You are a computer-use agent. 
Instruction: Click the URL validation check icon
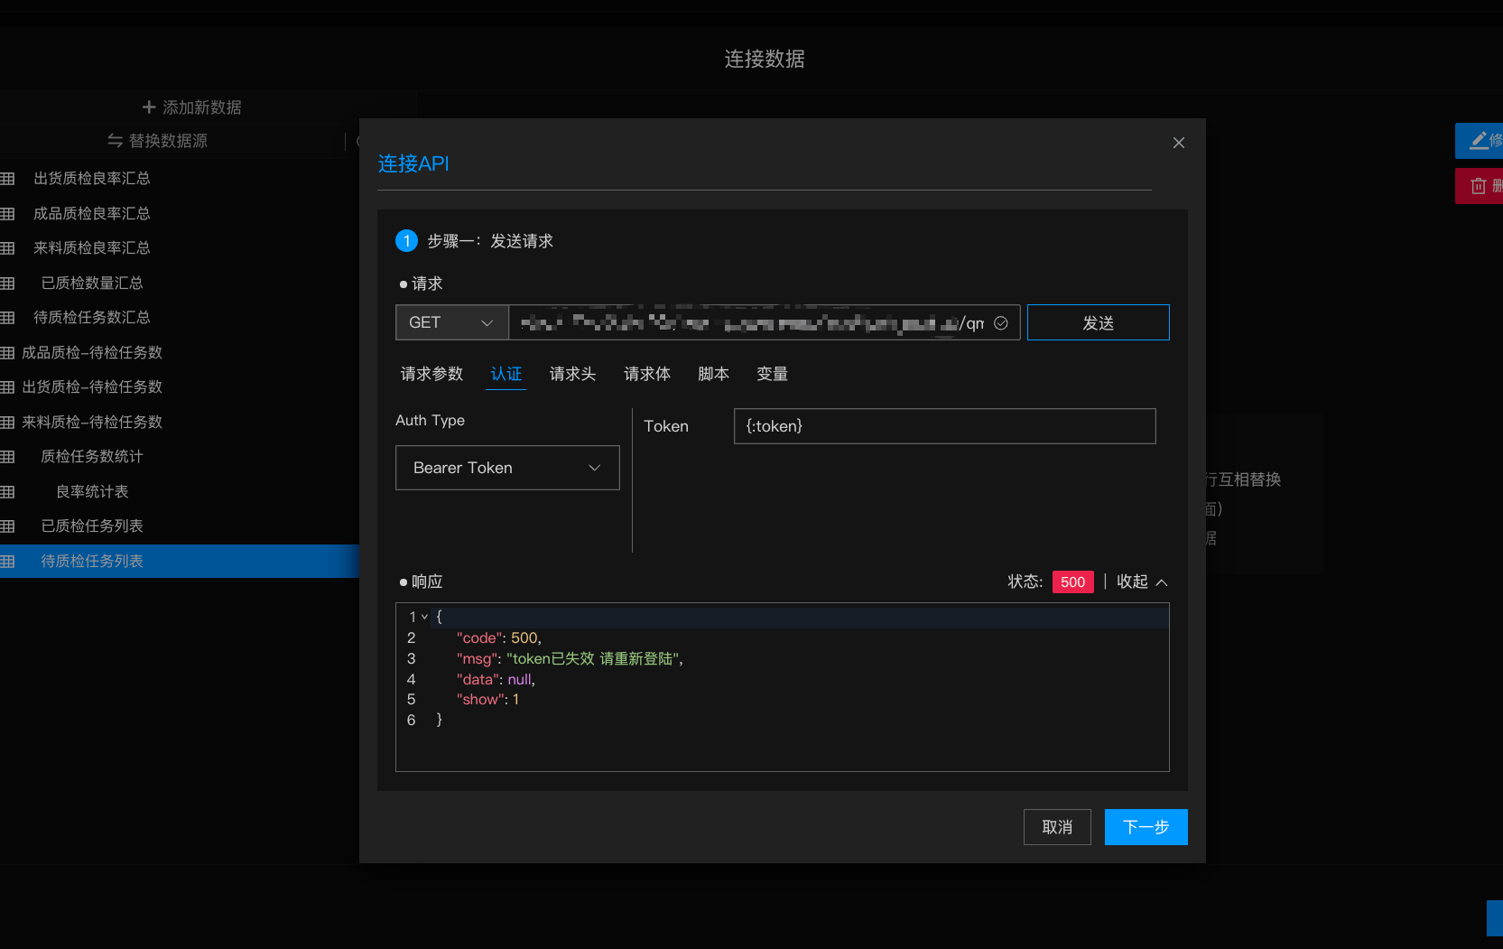[x=1000, y=323]
